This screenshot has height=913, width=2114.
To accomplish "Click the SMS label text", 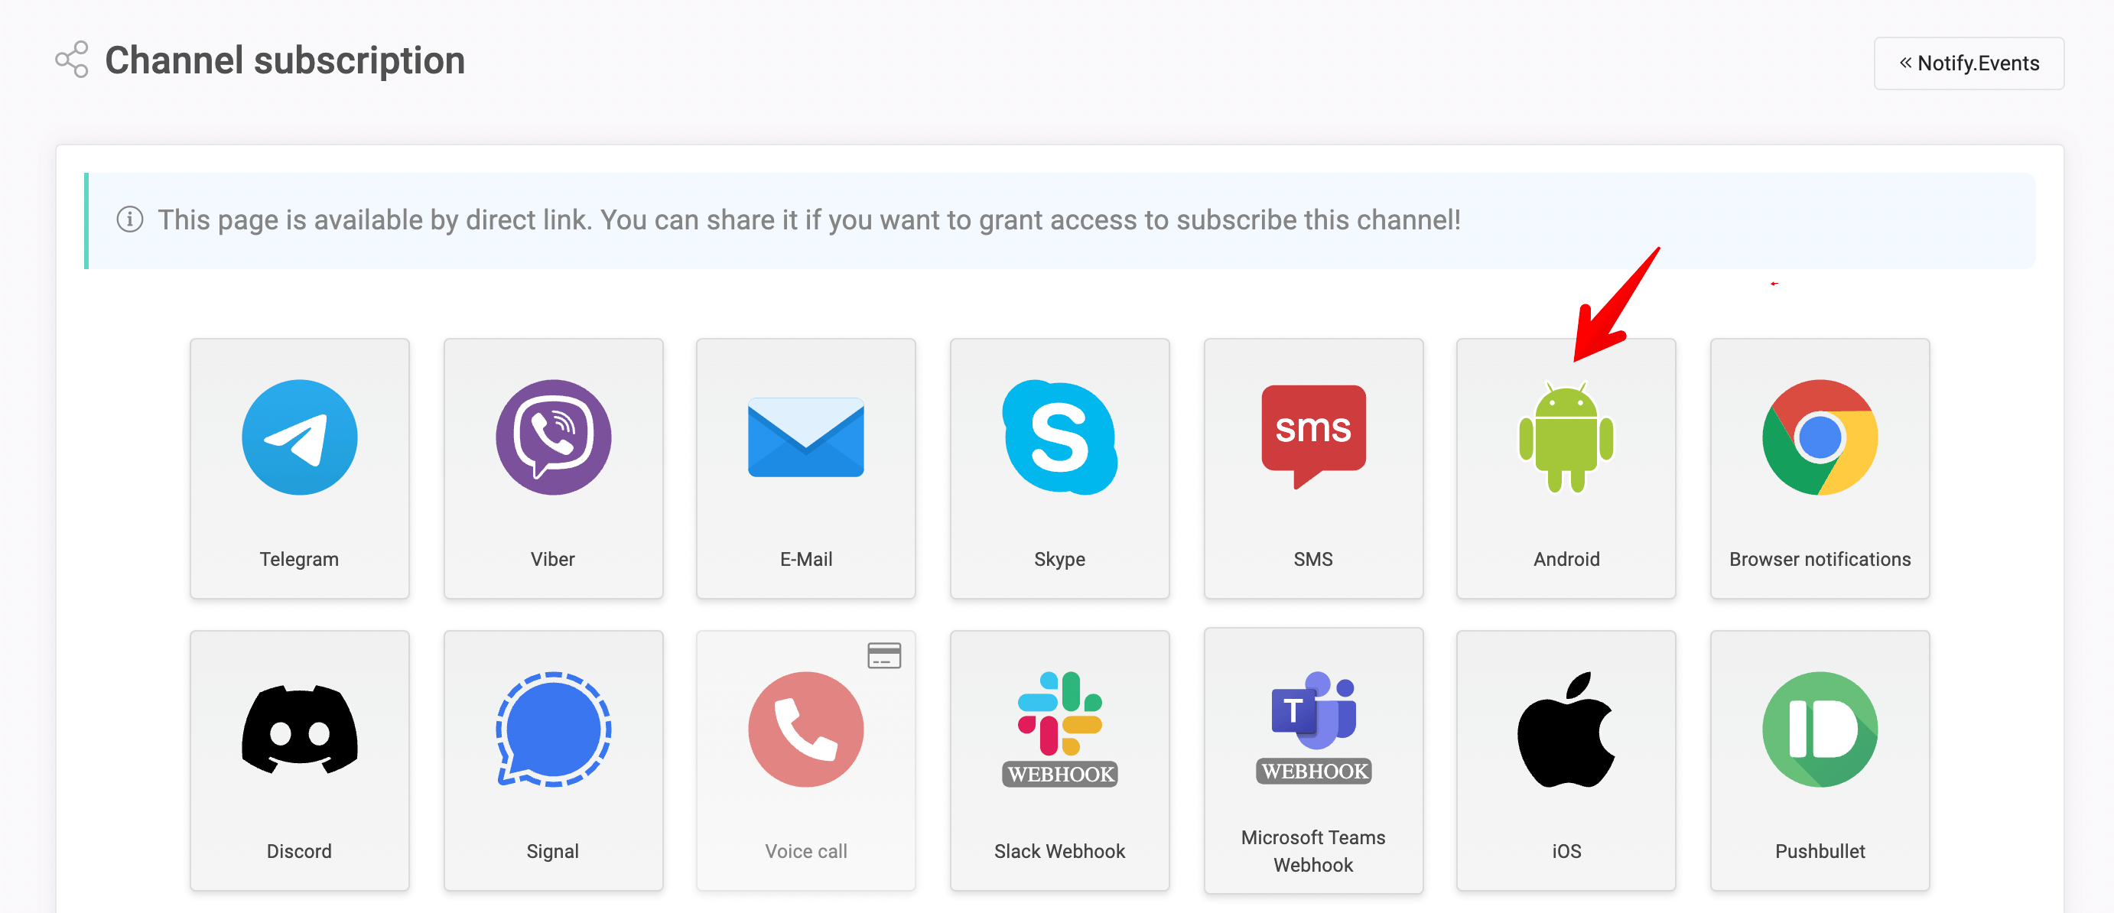I will (x=1313, y=560).
